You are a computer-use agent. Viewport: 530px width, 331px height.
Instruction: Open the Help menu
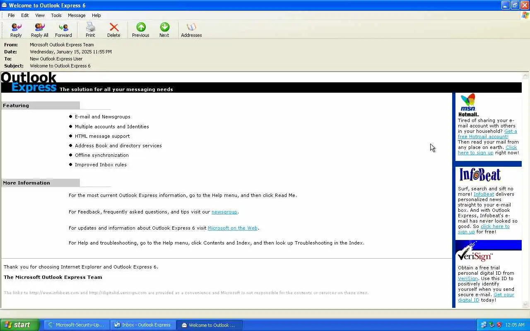tap(96, 15)
